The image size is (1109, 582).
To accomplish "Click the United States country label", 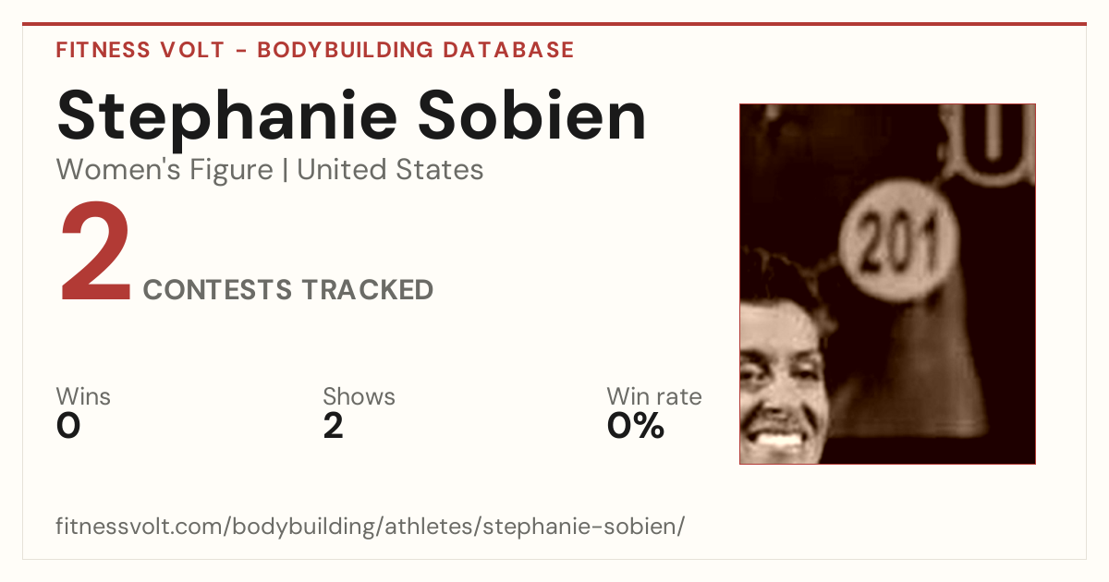I will (x=390, y=170).
